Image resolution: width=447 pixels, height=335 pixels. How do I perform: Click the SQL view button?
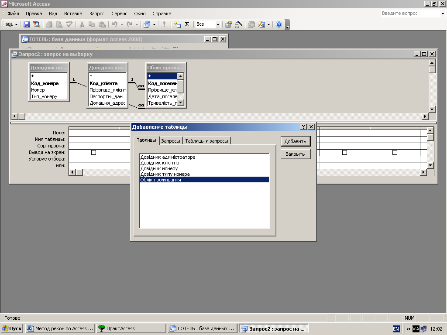pyautogui.click(x=9, y=24)
